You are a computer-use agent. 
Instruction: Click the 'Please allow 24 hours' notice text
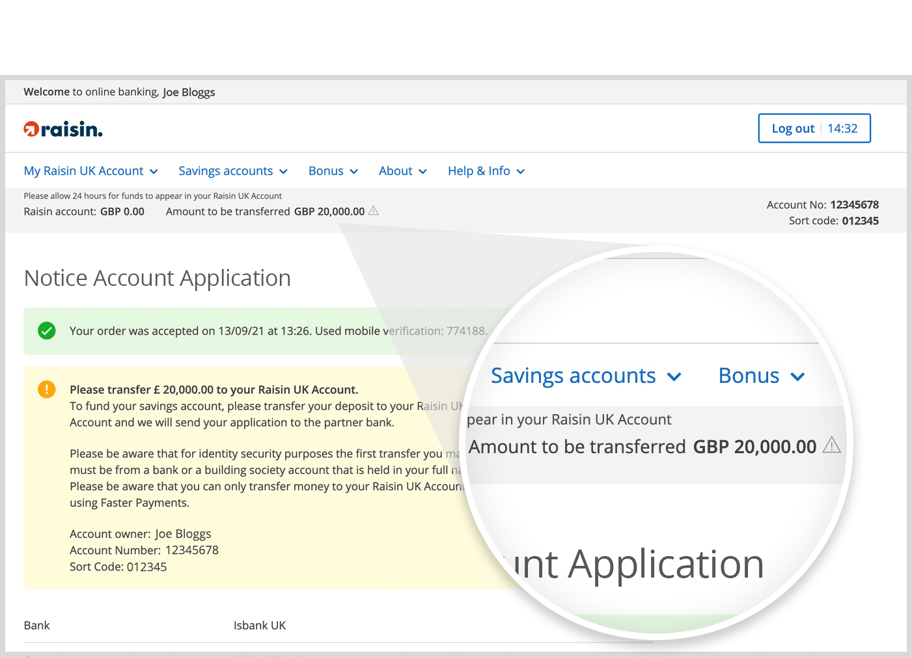(153, 196)
